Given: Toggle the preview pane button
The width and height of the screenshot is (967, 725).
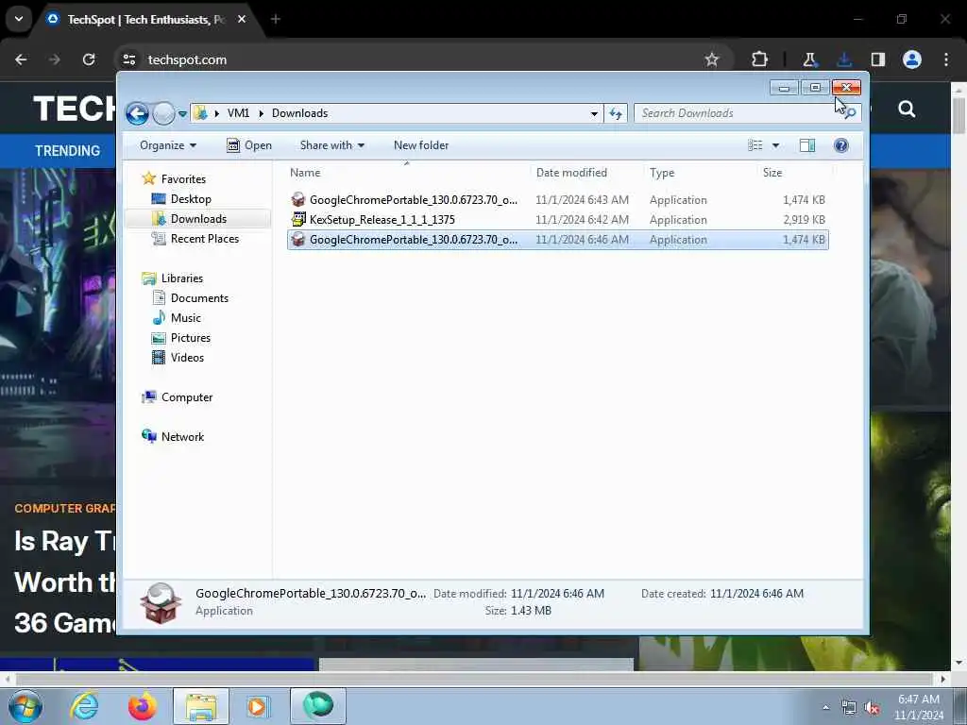Looking at the screenshot, I should click(807, 145).
